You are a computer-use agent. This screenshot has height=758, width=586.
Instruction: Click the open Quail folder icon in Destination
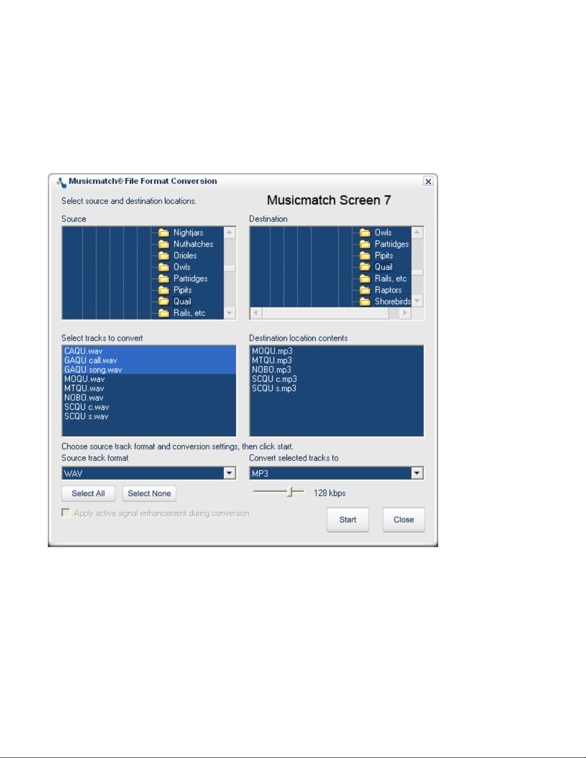coord(365,267)
